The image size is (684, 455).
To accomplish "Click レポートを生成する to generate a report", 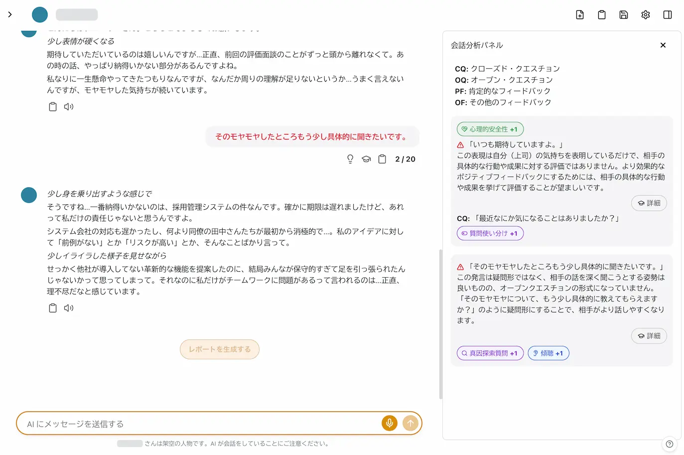I will pyautogui.click(x=219, y=349).
